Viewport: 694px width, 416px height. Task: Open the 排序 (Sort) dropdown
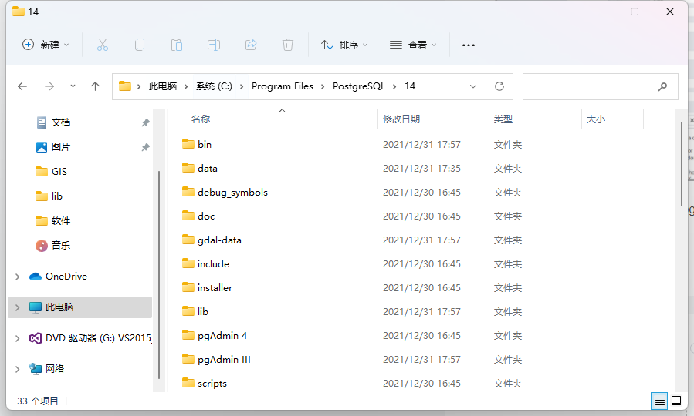[x=344, y=45]
